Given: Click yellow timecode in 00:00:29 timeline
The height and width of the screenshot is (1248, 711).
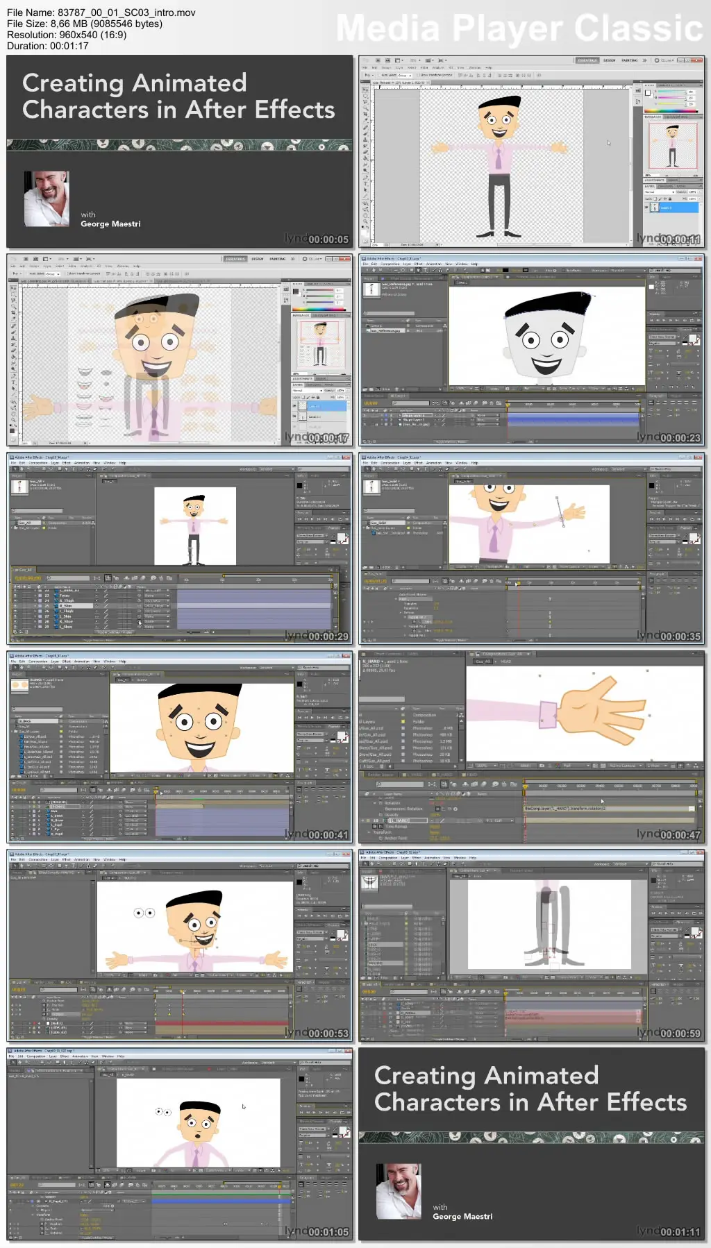Looking at the screenshot, I should (28, 578).
